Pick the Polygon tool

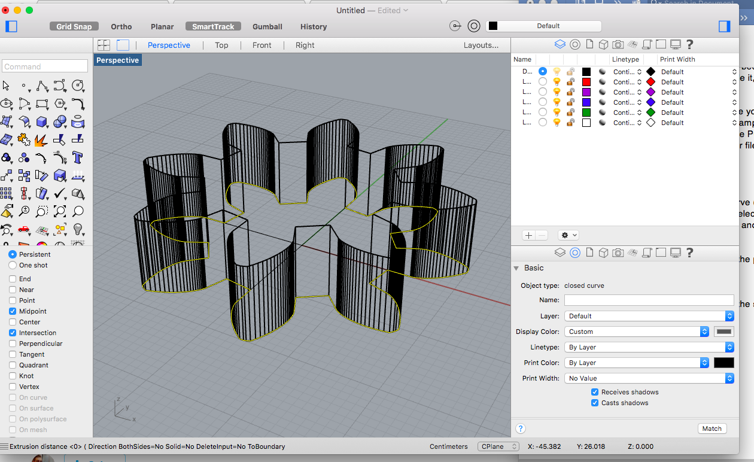point(60,104)
